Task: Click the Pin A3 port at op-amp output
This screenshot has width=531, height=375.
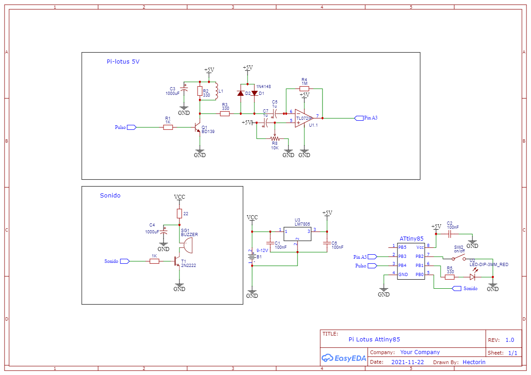Action: coord(359,118)
